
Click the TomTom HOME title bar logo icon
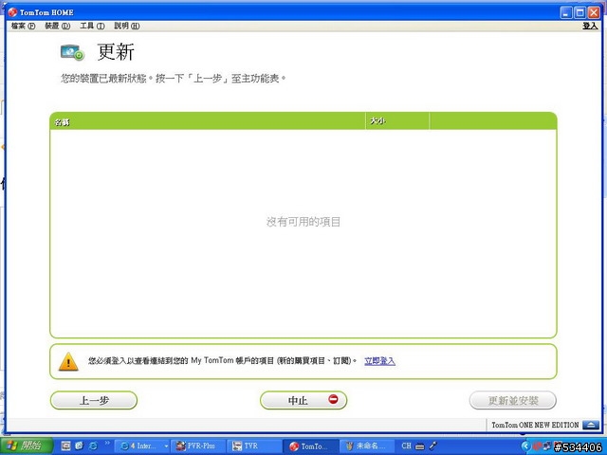pyautogui.click(x=12, y=12)
